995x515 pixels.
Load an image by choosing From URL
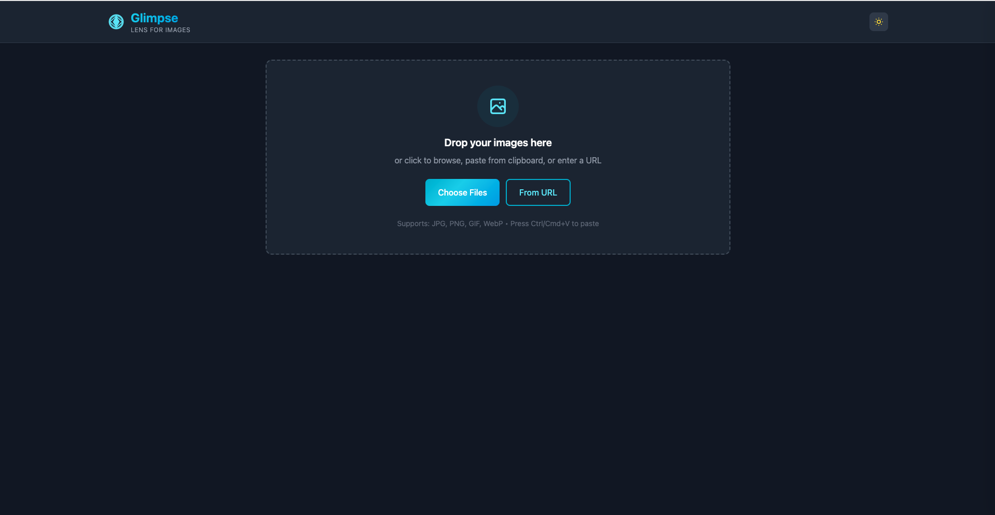(538, 192)
